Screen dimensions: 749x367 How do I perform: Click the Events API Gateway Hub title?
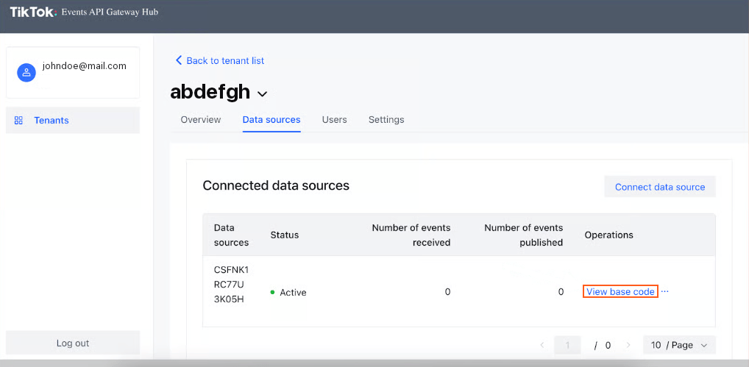110,12
